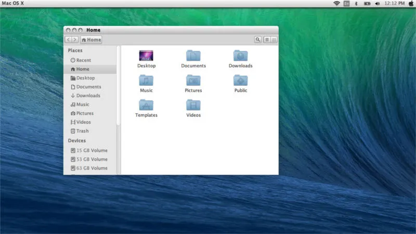Image resolution: width=416 pixels, height=234 pixels.
Task: Open the battery status menu
Action: point(367,4)
